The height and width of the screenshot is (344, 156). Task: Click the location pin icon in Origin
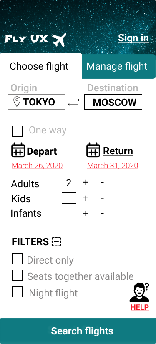pyautogui.click(x=17, y=102)
